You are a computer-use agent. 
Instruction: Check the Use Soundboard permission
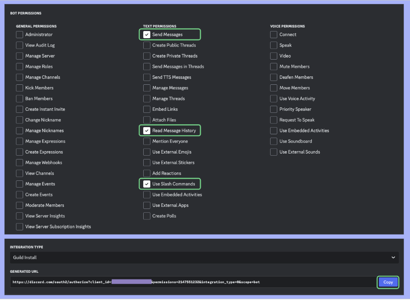click(x=274, y=141)
